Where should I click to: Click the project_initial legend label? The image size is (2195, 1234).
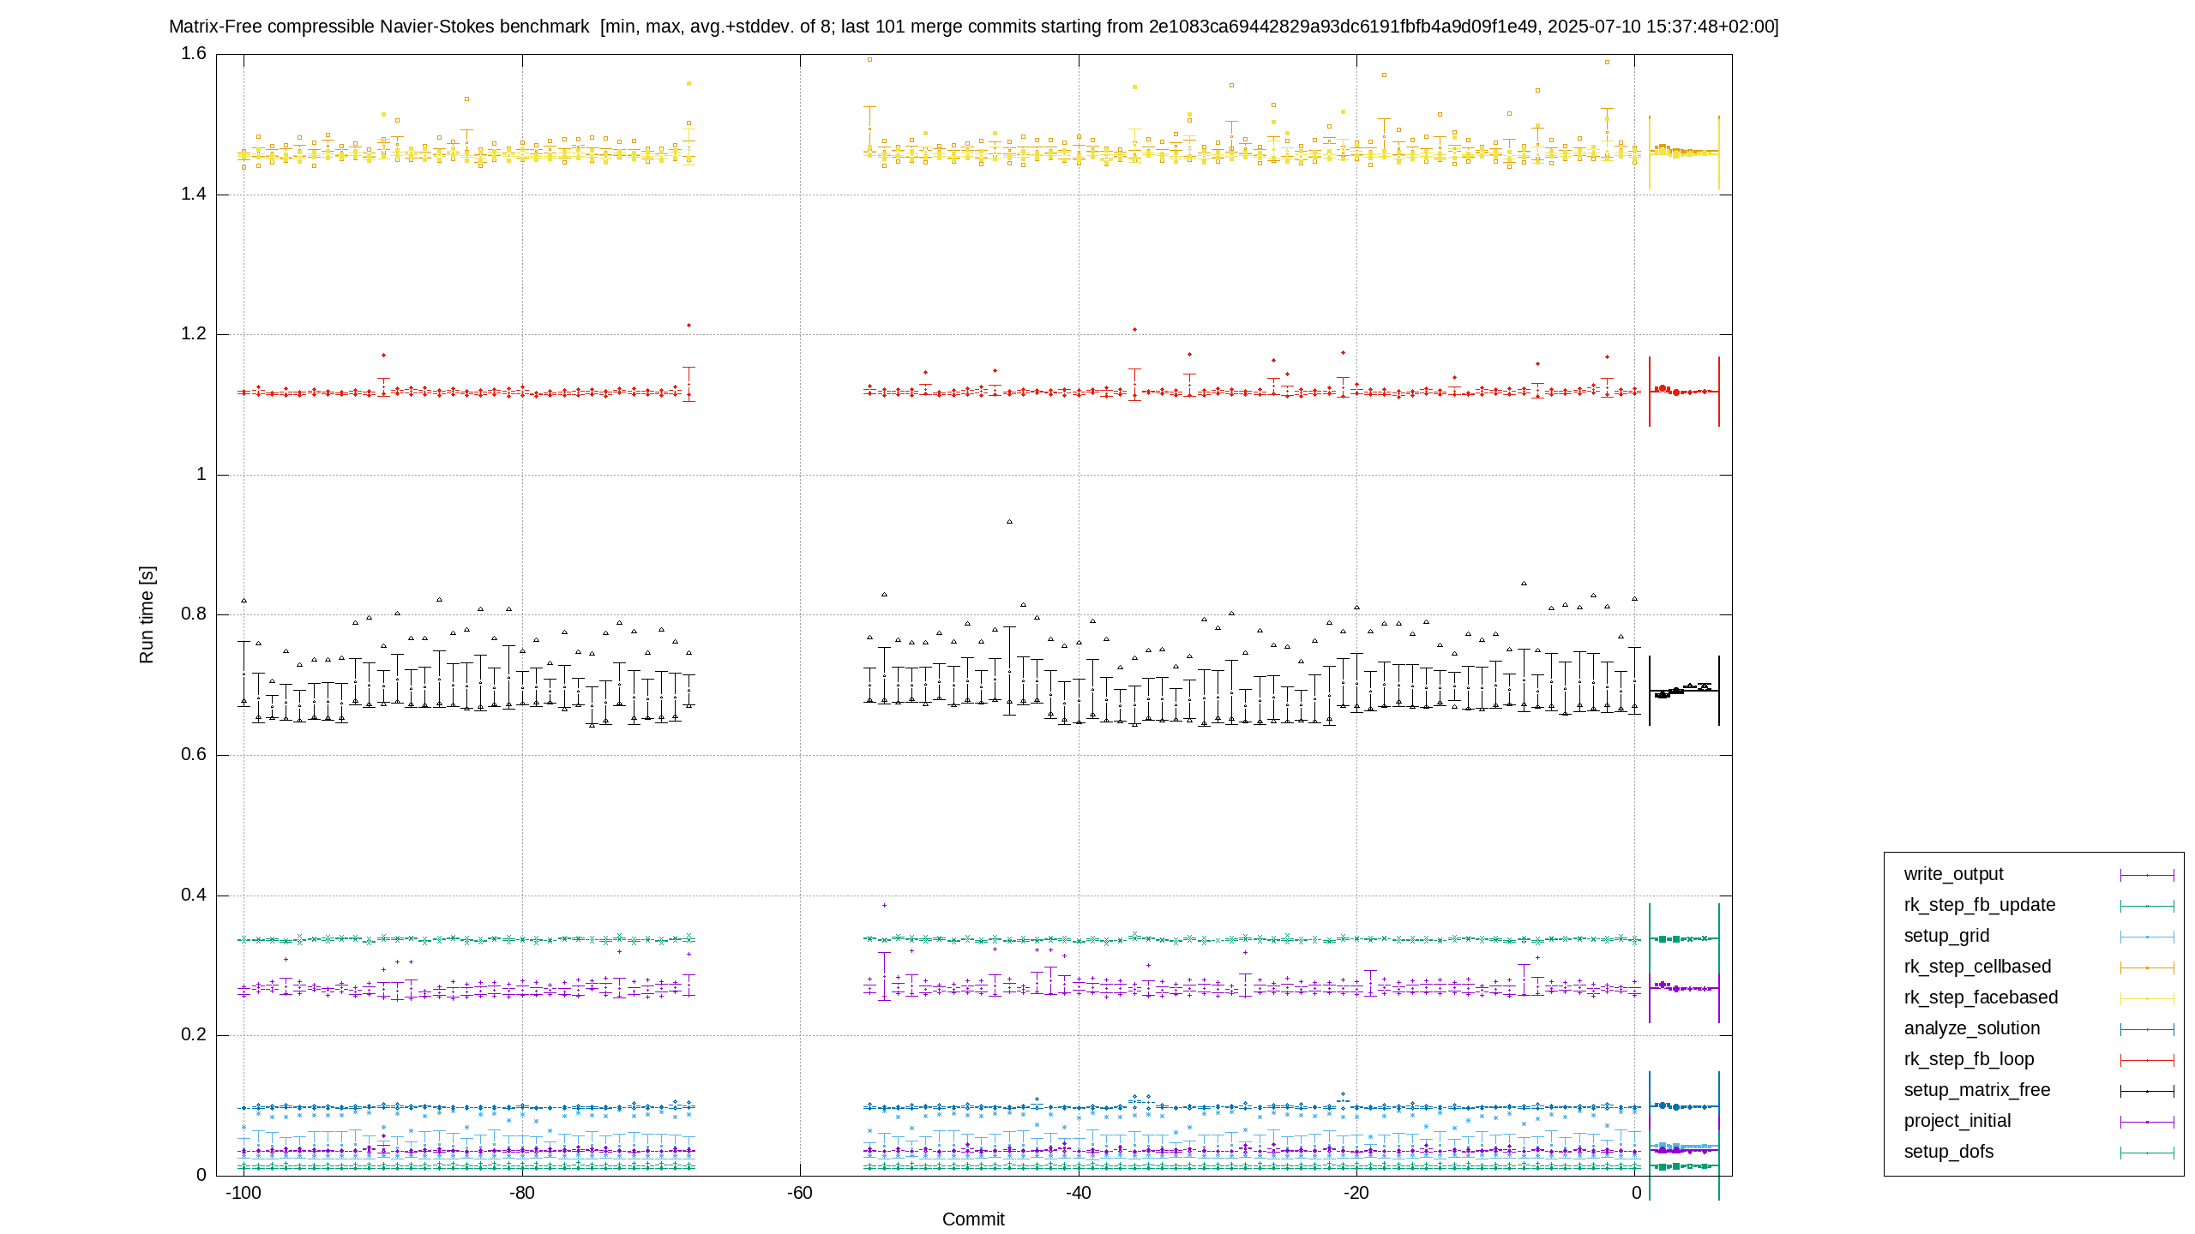pos(1957,1121)
